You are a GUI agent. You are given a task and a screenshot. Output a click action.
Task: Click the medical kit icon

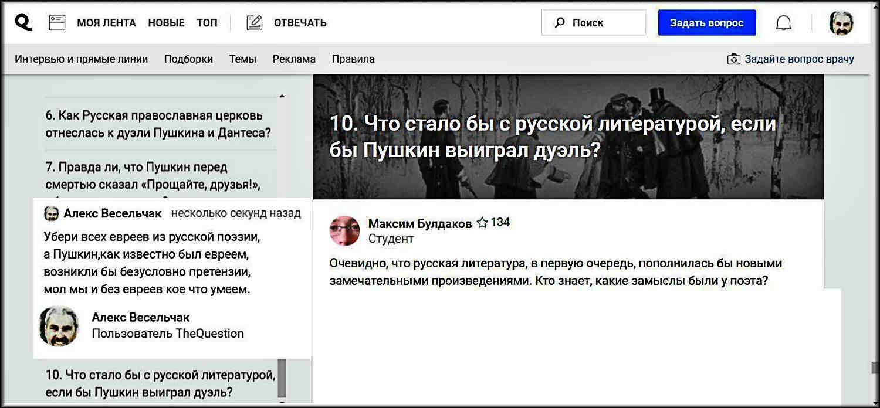[733, 59]
